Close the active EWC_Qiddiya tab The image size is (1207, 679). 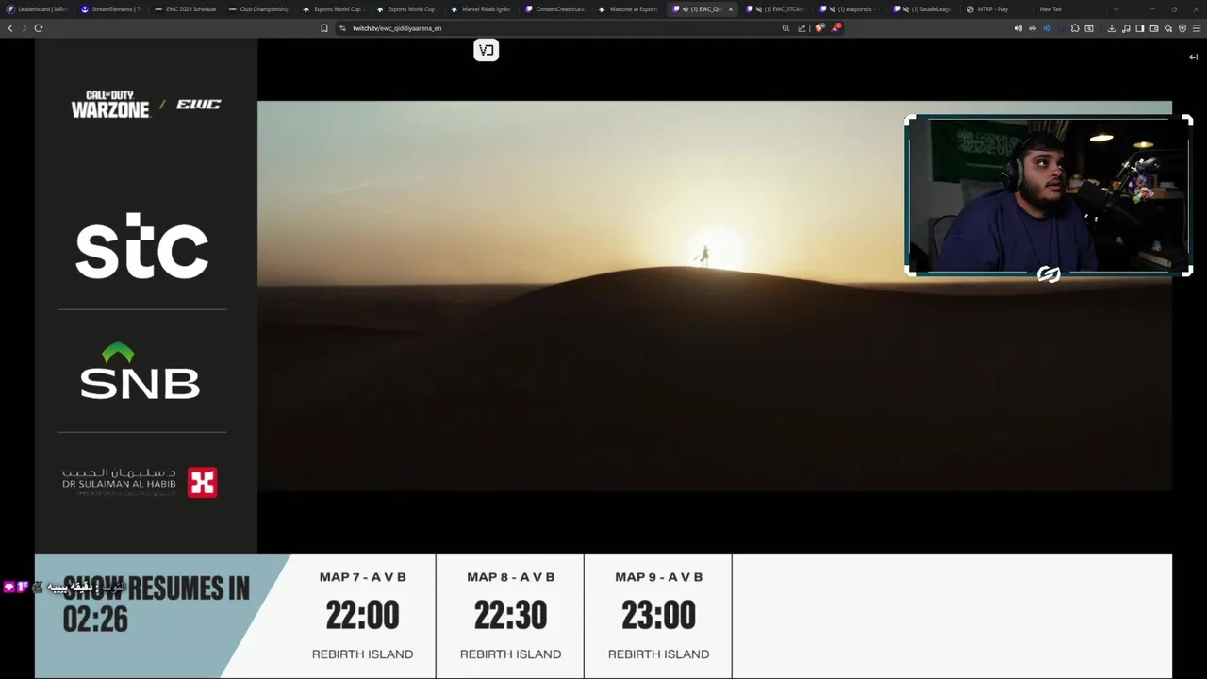point(730,9)
